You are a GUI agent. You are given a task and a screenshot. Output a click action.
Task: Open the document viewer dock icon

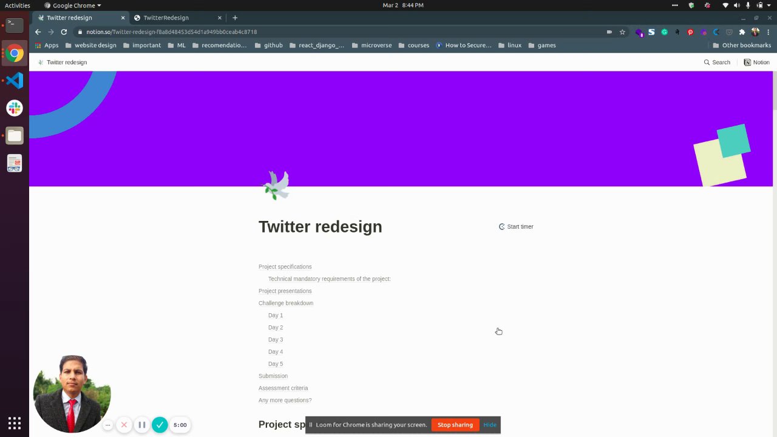pyautogui.click(x=15, y=163)
